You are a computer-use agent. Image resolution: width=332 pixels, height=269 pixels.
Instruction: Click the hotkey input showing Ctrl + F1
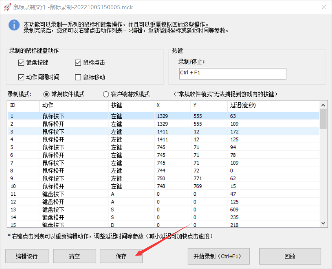click(x=232, y=74)
